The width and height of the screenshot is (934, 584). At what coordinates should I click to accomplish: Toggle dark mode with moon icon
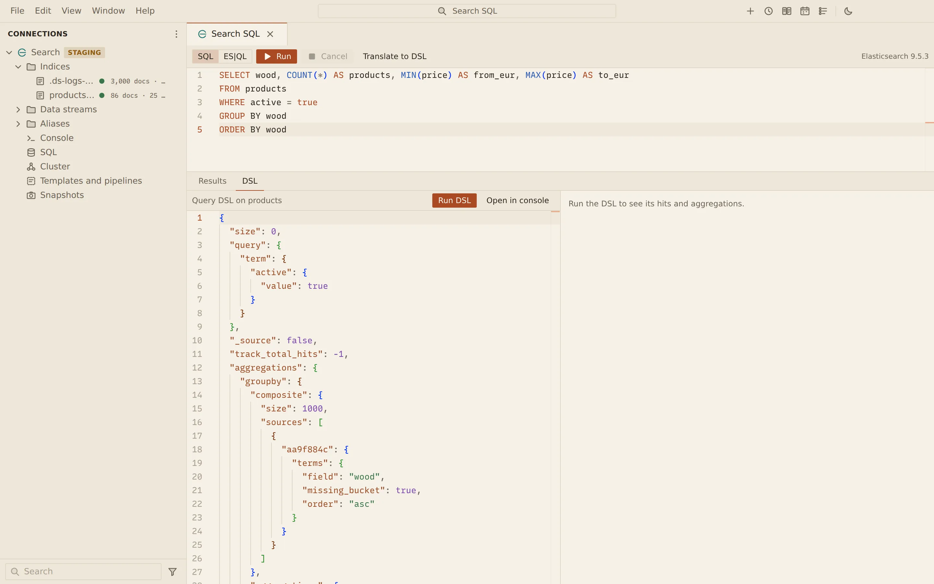848,11
